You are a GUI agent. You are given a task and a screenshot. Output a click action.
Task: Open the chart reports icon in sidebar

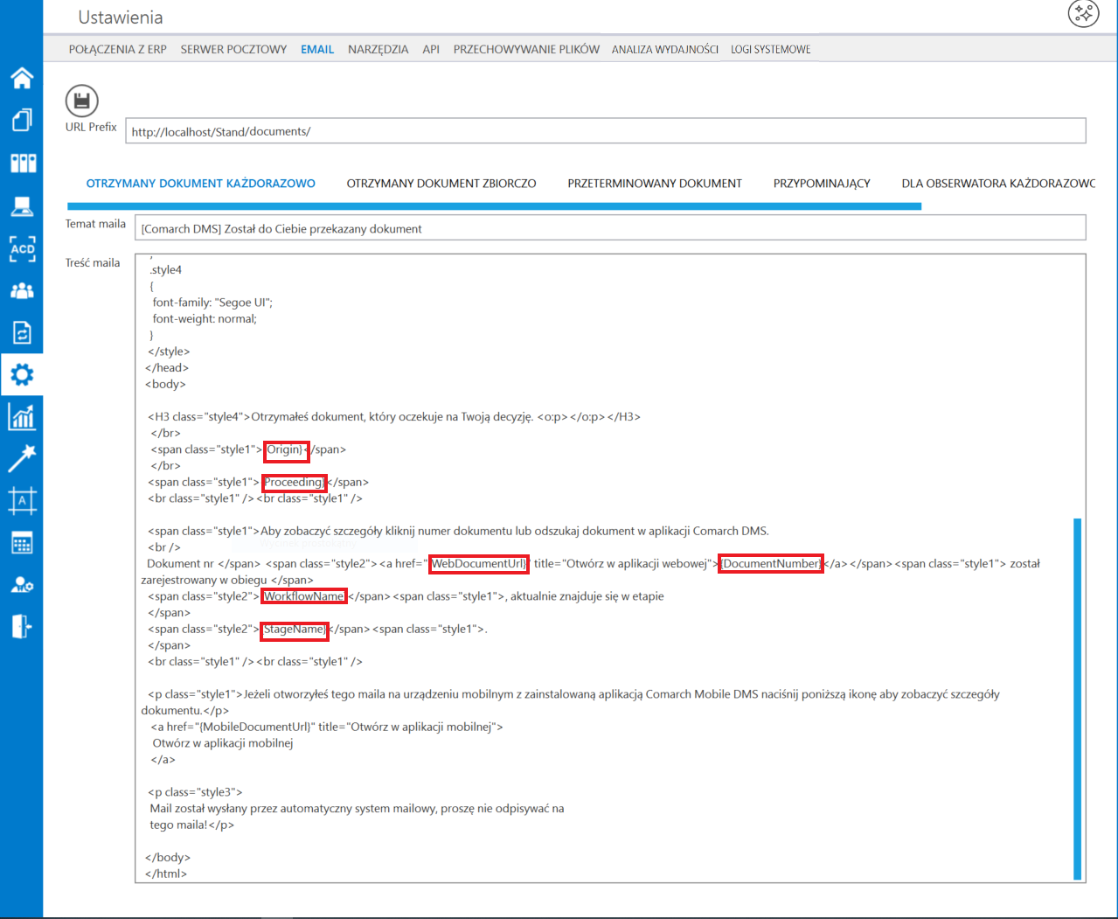tap(22, 417)
